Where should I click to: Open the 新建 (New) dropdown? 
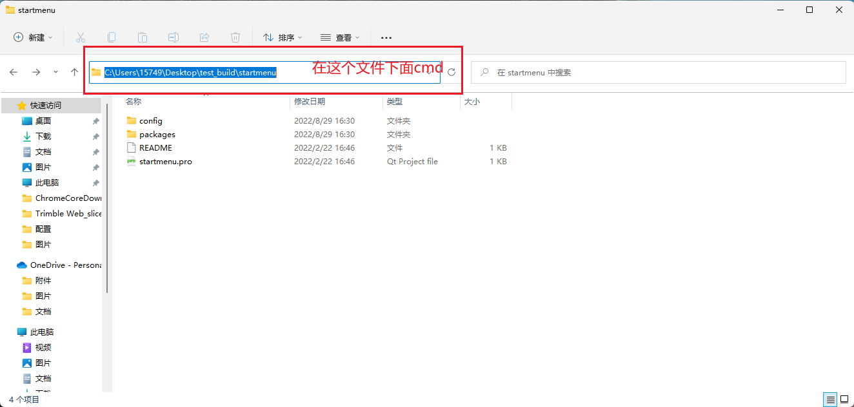click(x=34, y=37)
